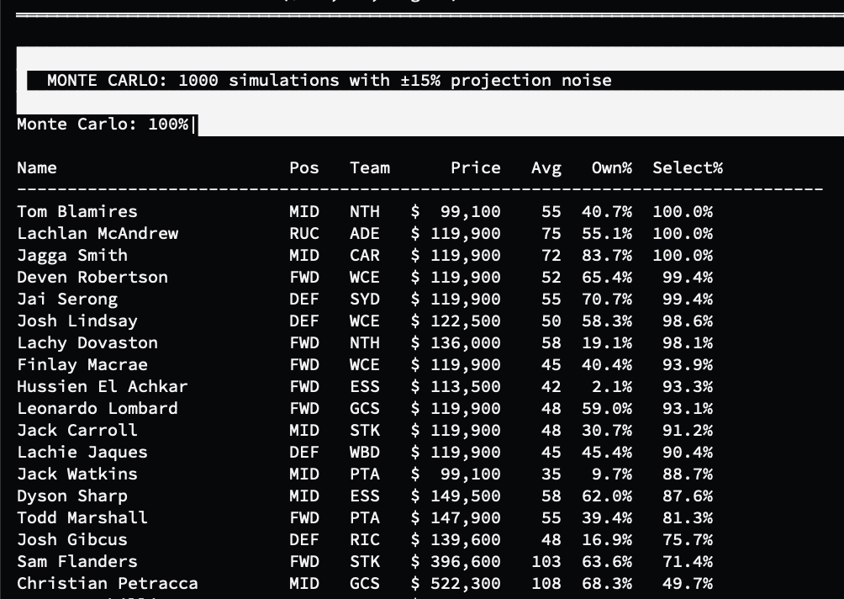Click the Select% column header
The image size is (844, 599).
pos(687,168)
